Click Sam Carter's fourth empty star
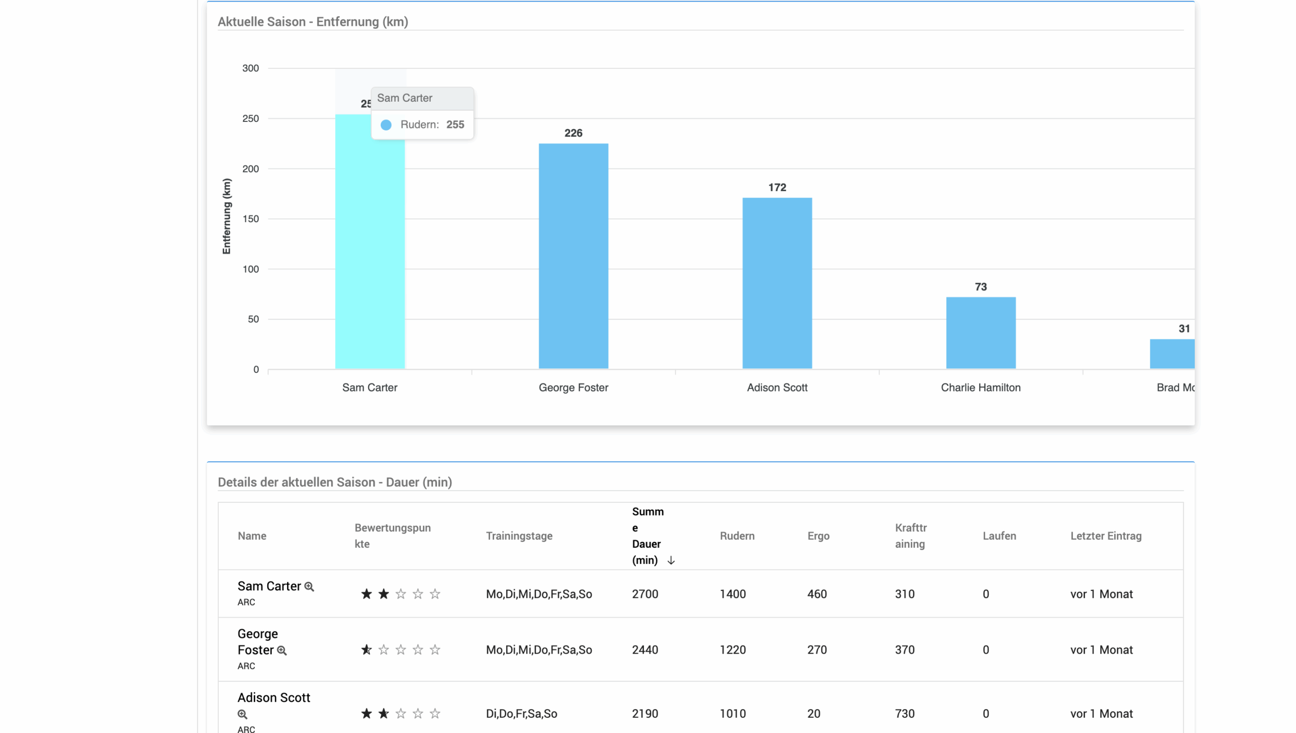Screen dimensions: 1296x733 [x=418, y=594]
